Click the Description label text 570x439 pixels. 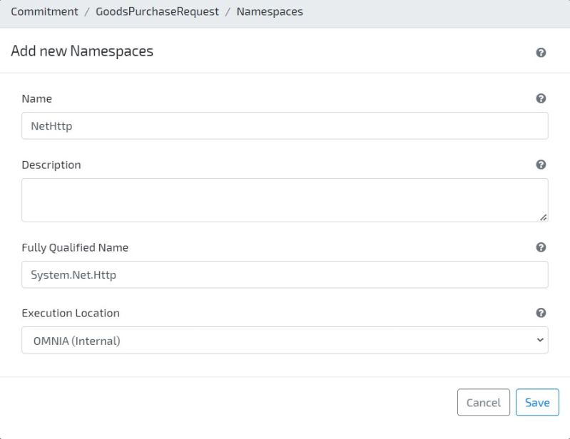point(51,165)
